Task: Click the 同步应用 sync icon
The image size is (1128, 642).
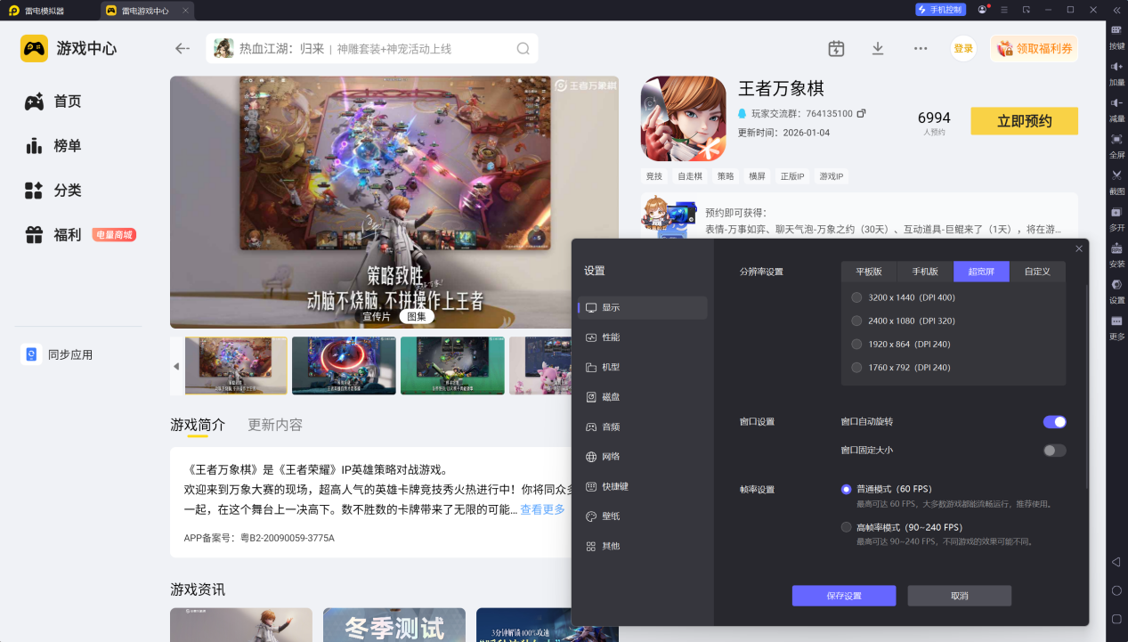Action: click(31, 354)
